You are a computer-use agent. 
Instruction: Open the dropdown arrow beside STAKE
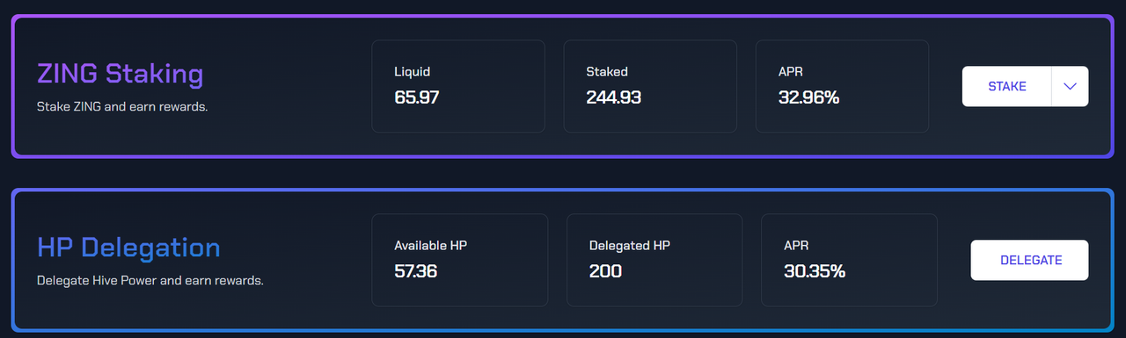coord(1070,86)
